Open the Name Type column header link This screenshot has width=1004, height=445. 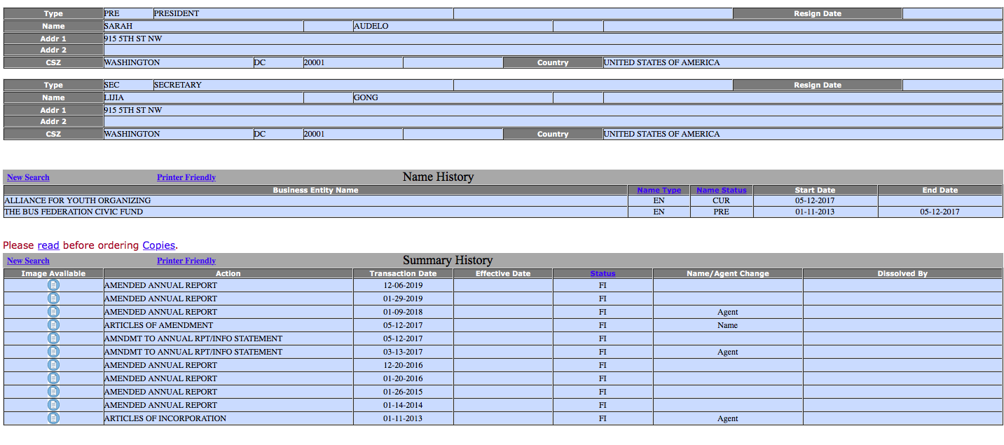coord(659,190)
